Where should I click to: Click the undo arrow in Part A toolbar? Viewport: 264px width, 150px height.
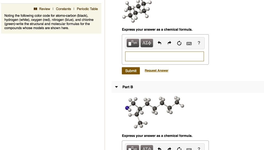(x=159, y=43)
